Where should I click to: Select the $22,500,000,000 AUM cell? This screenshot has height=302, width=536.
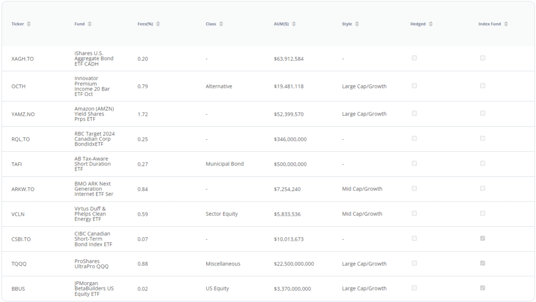pos(294,264)
